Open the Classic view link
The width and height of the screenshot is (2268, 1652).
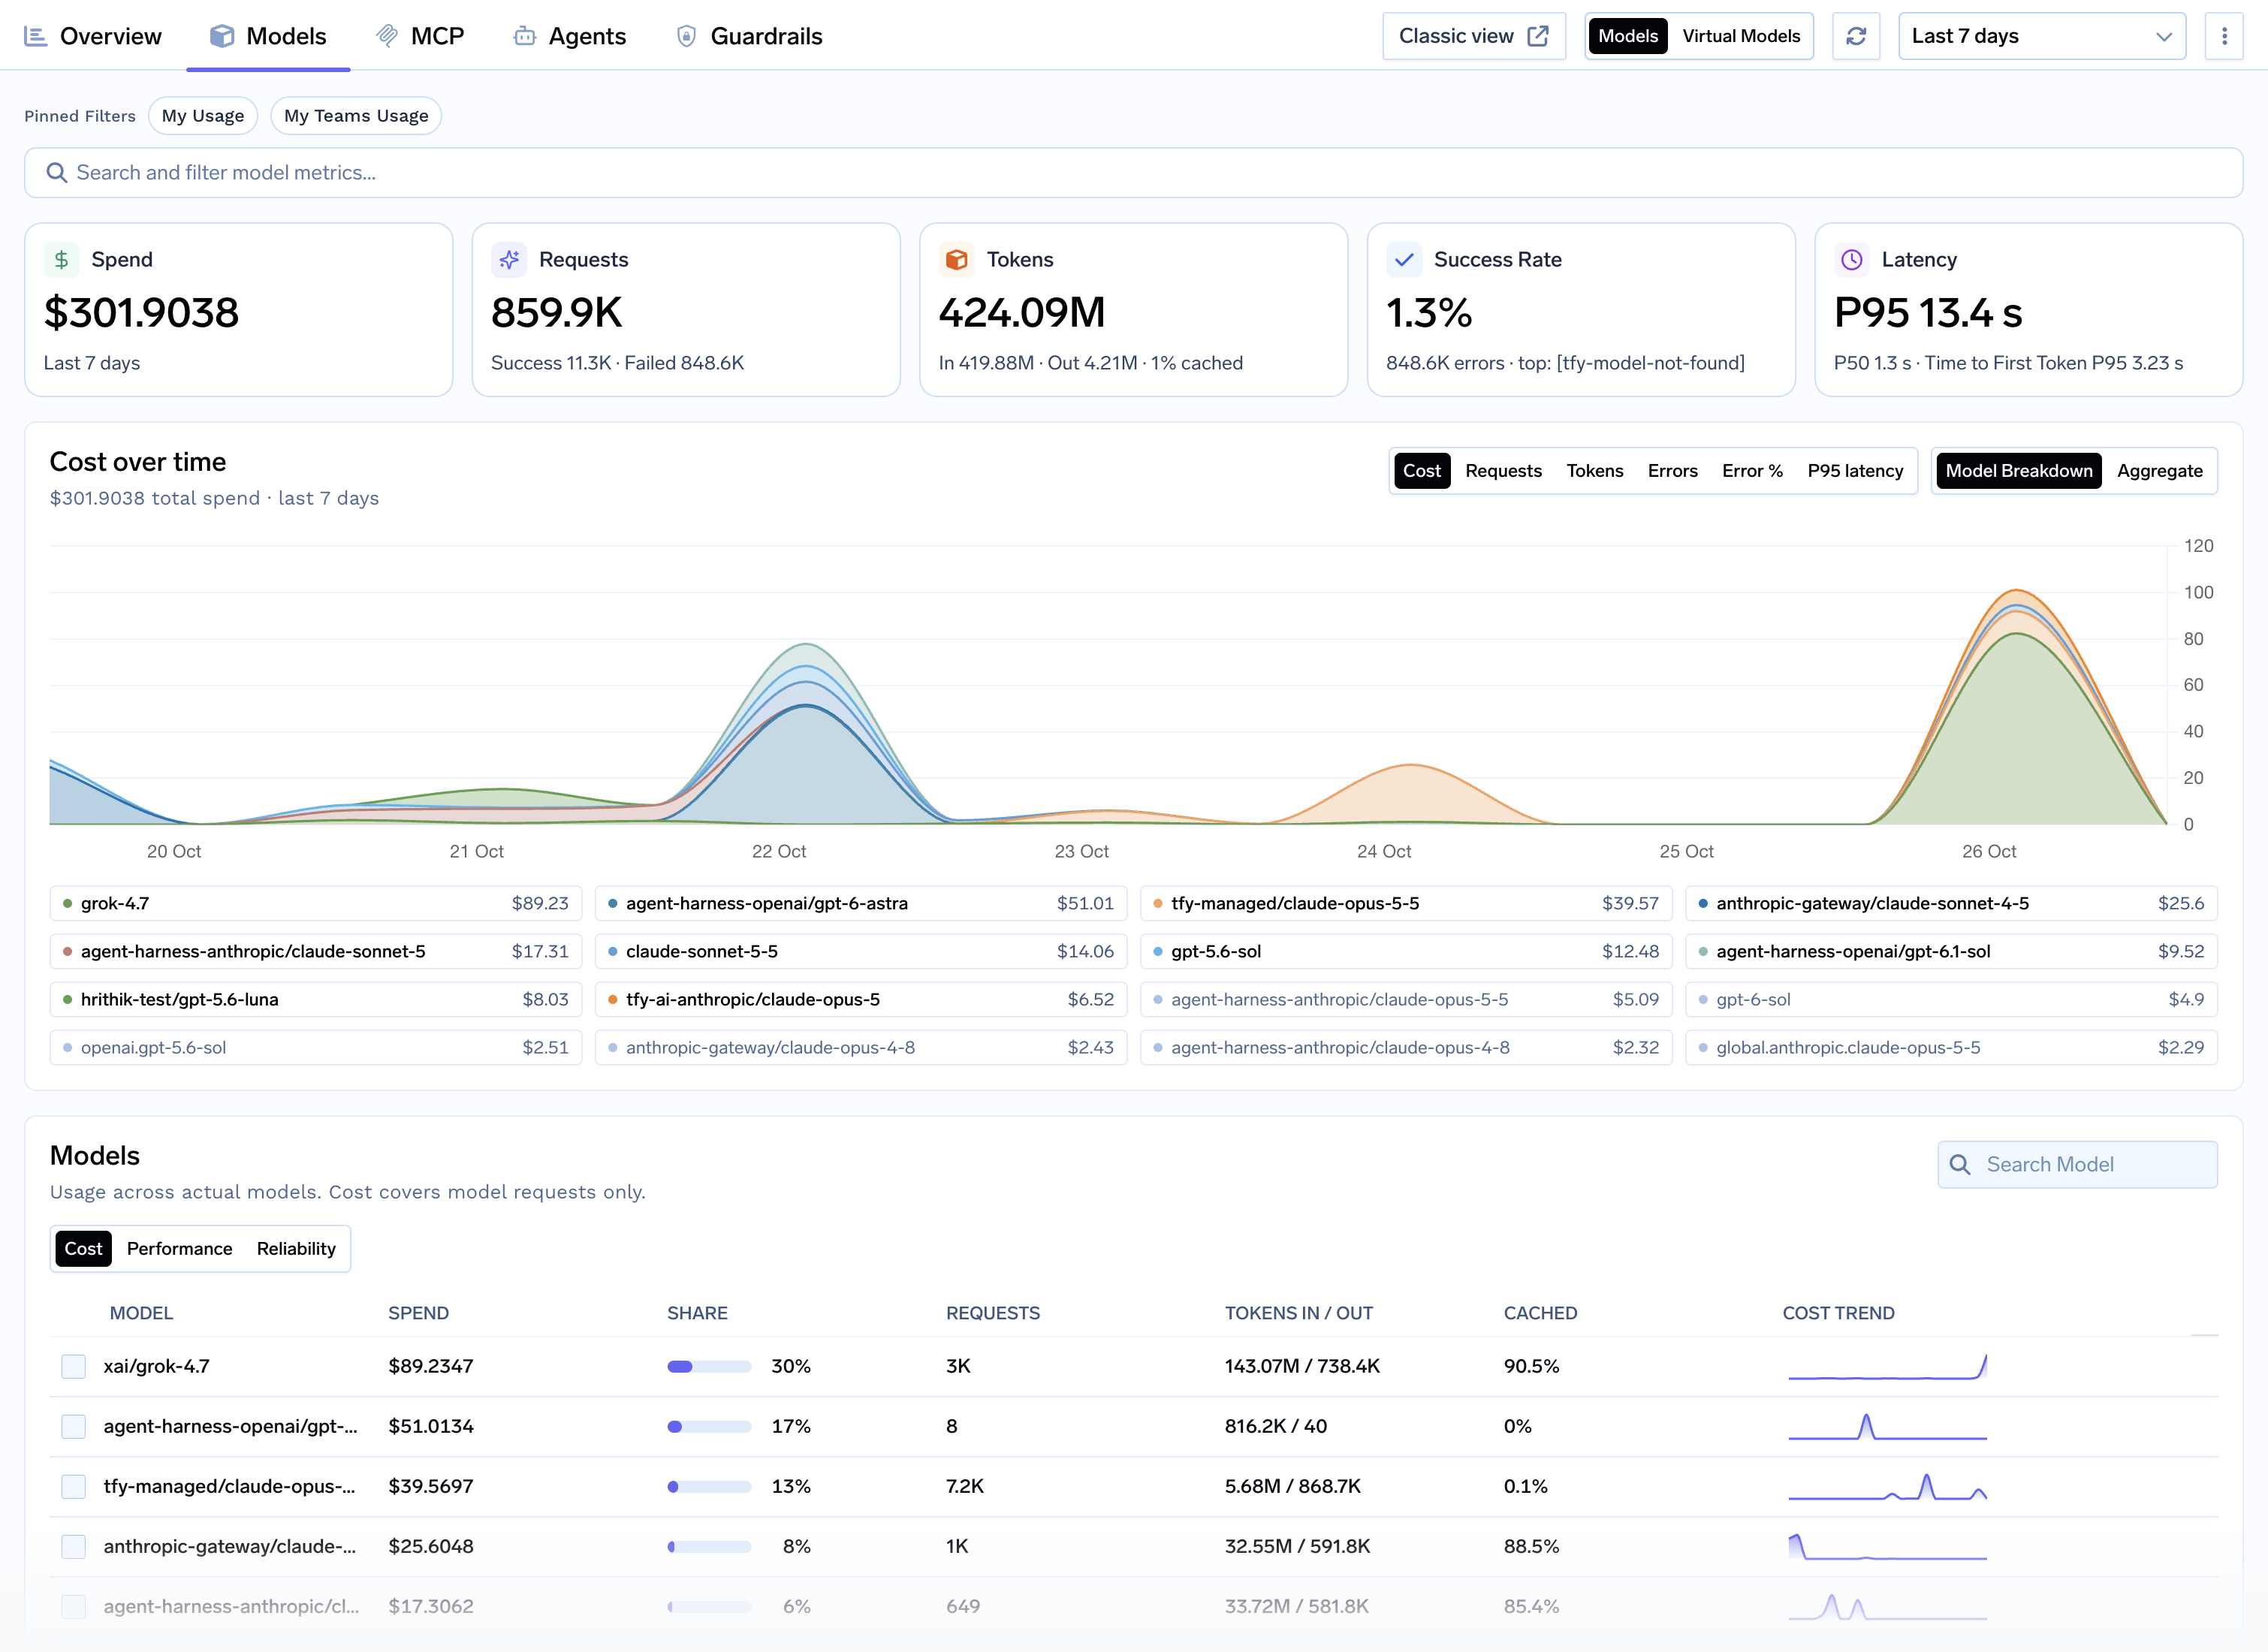point(1474,36)
